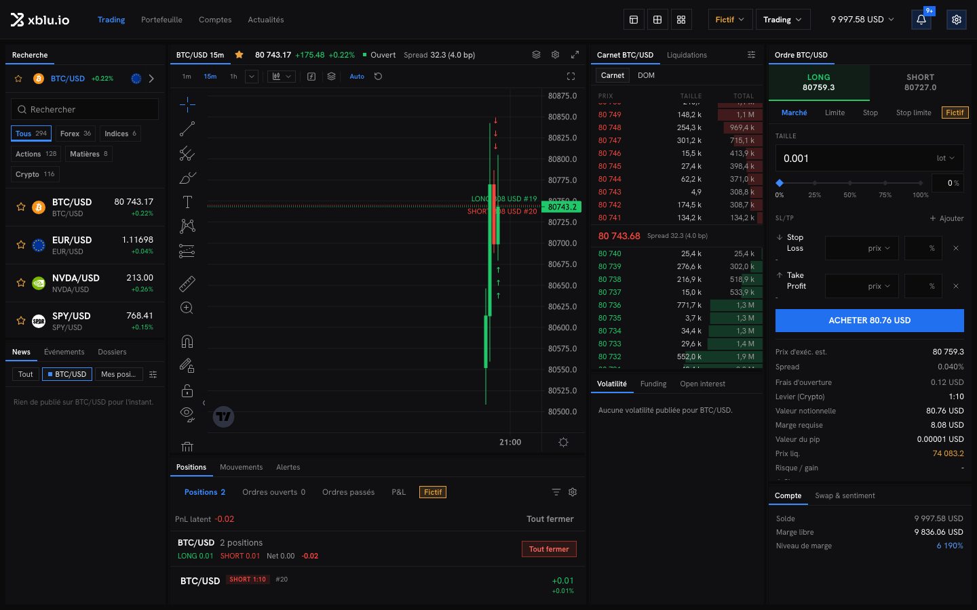The image size is (977, 610).
Task: Delete drawings with the trash icon
Action: 187,447
